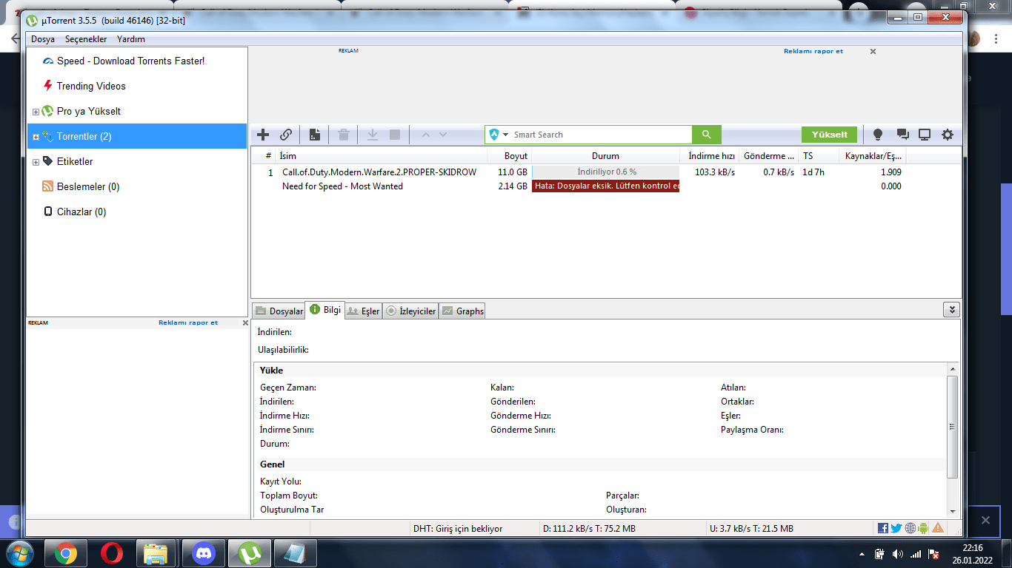Viewport: 1012px width, 568px height.
Task: Click the İndiriliyor 0.6 % progress bar
Action: click(x=606, y=172)
